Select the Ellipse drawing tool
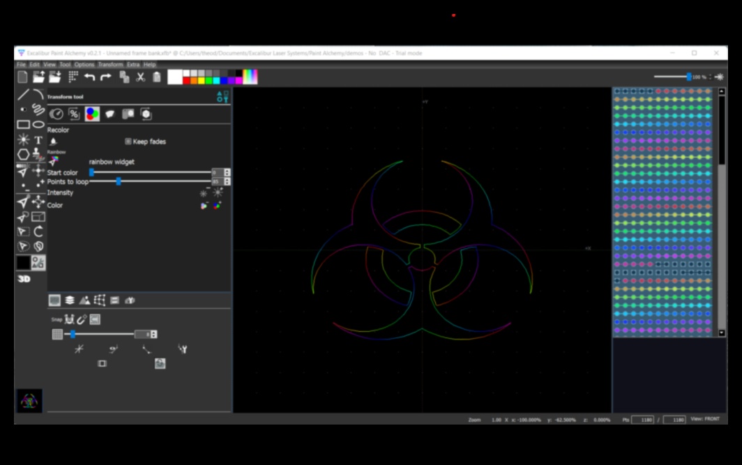The height and width of the screenshot is (465, 742). pos(38,124)
